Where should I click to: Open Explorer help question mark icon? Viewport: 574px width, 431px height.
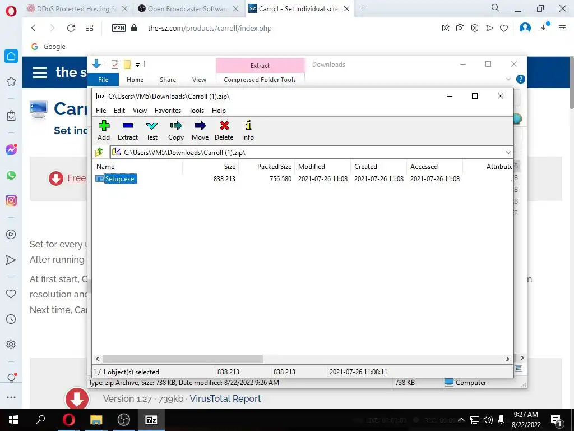click(520, 79)
